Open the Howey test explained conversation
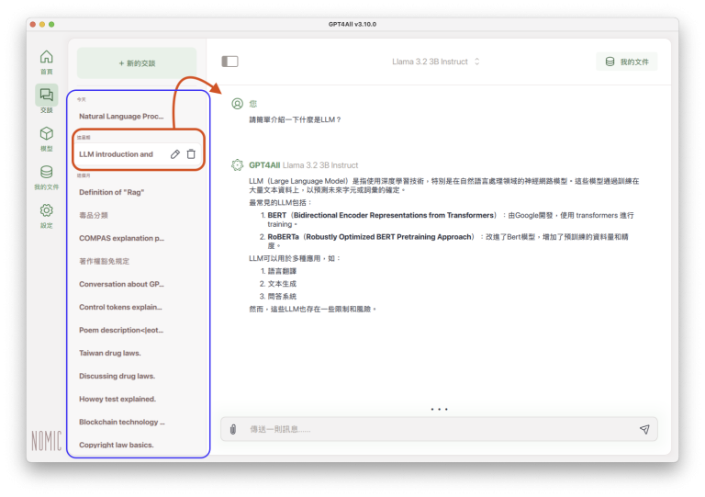 click(x=117, y=399)
